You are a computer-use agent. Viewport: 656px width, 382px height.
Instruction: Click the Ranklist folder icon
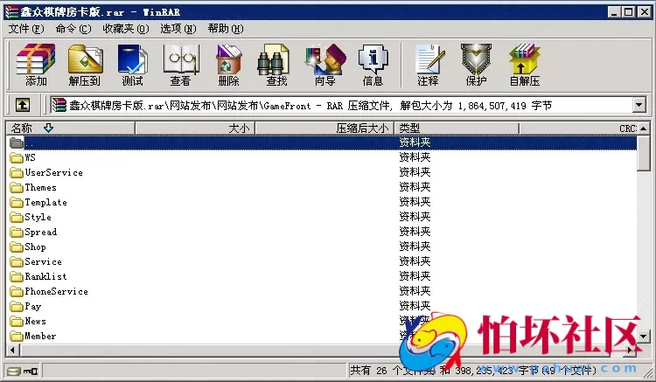click(17, 277)
